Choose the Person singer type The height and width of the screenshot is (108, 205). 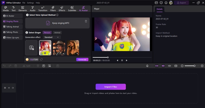coord(47,33)
